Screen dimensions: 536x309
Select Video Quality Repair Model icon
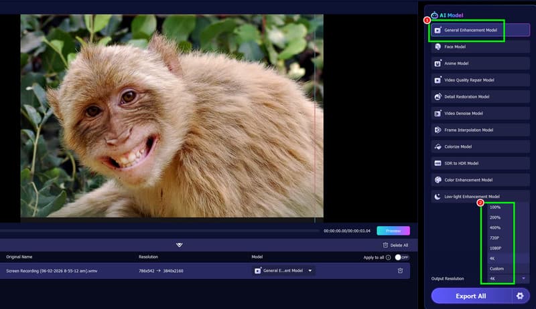438,80
